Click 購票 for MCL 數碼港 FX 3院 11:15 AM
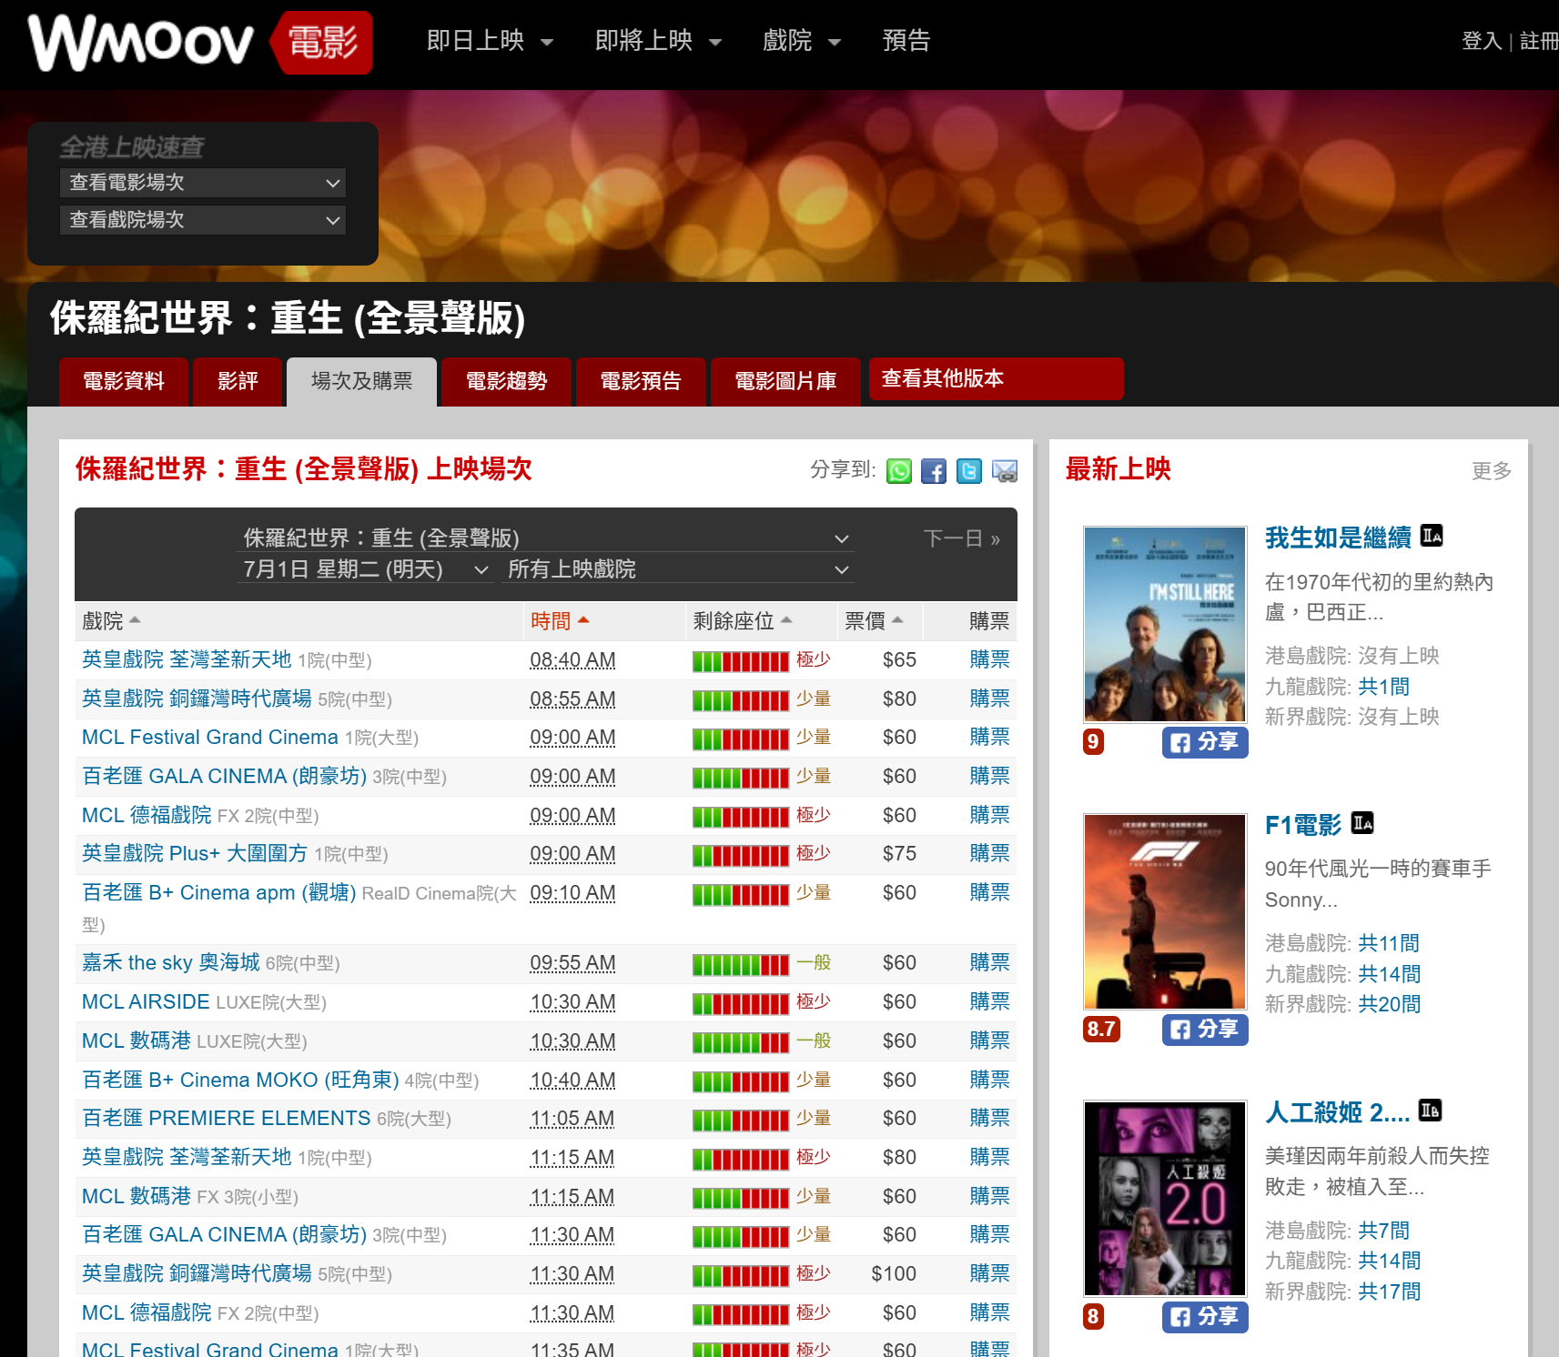Image resolution: width=1559 pixels, height=1357 pixels. [x=989, y=1196]
